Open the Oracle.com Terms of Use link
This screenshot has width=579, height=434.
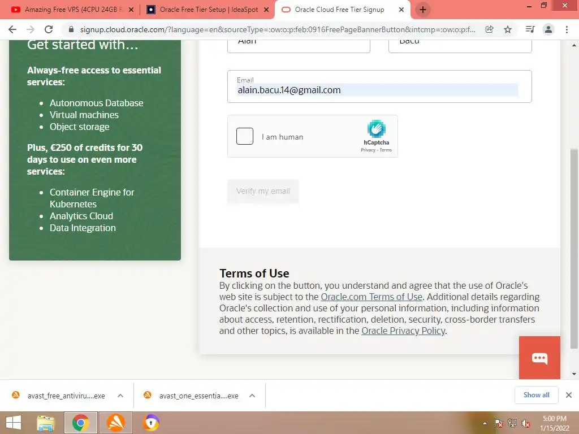pos(371,297)
